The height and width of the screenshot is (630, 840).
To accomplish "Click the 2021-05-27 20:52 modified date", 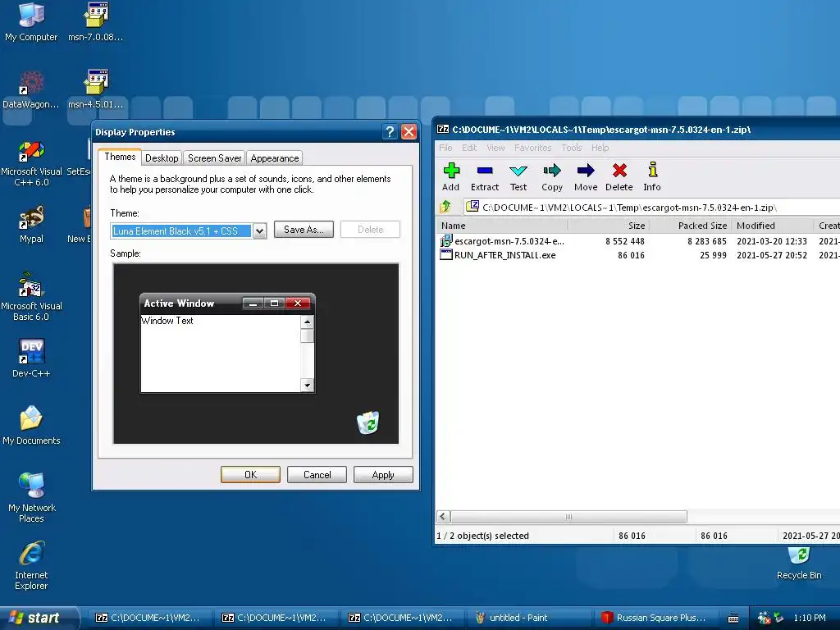I will (x=771, y=255).
